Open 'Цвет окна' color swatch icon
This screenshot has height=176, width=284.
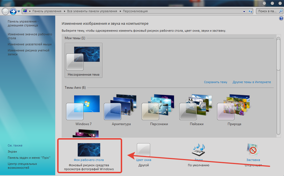coord(144,150)
